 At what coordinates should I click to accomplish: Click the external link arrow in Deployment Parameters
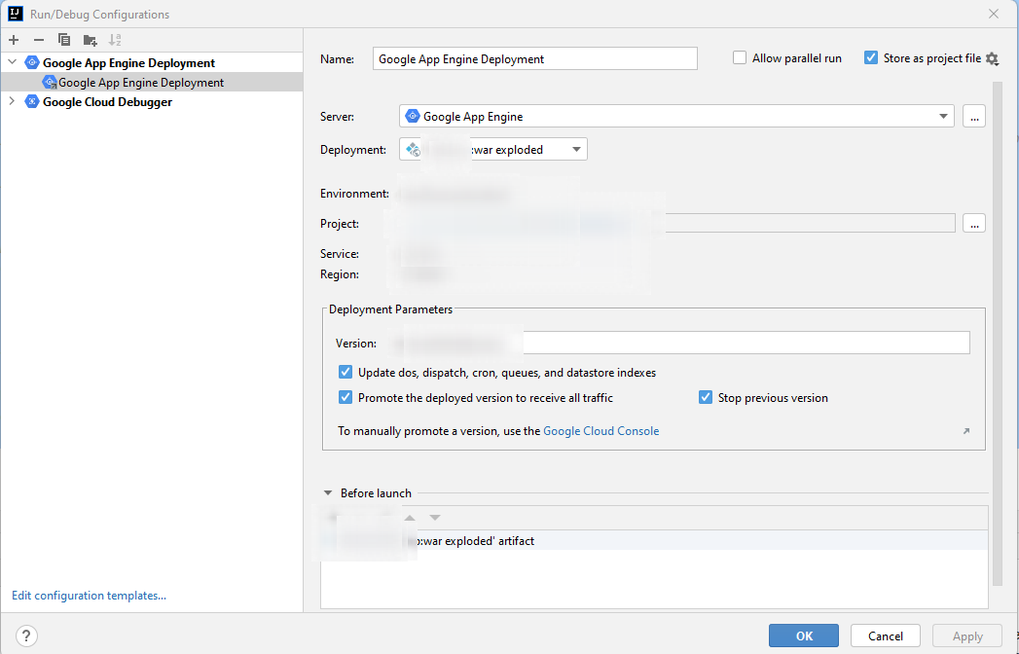click(x=966, y=431)
